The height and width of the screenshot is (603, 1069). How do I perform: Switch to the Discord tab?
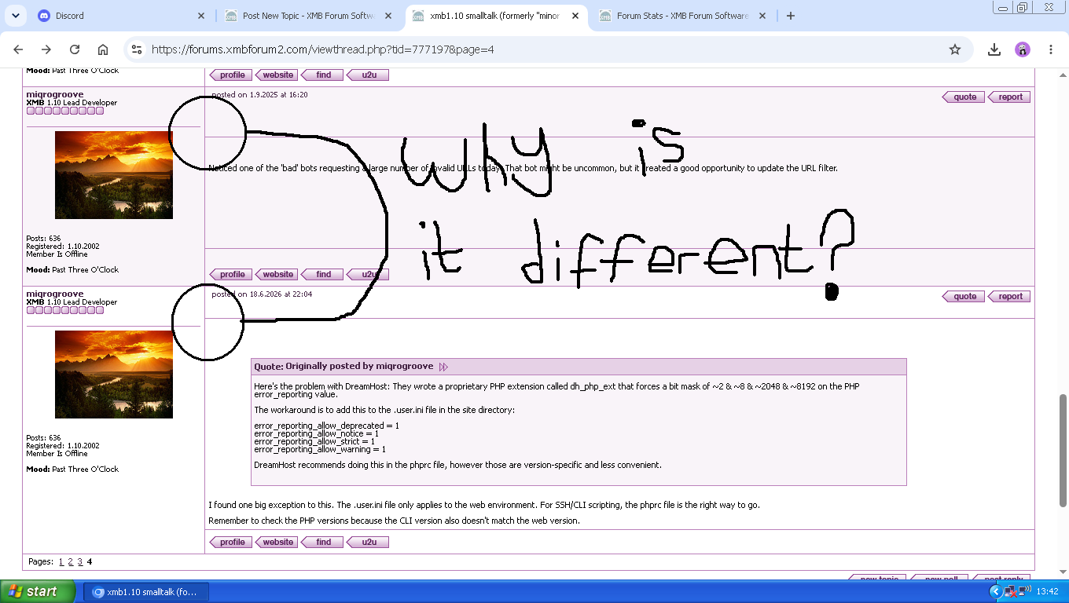point(122,16)
